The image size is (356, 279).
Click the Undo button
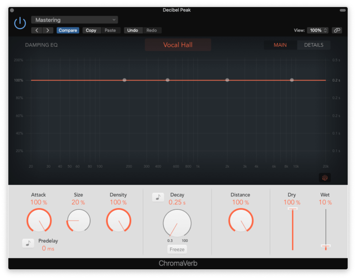[133, 30]
